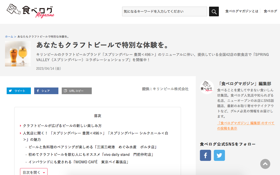
Task: Open the 食べログ header menu link
Action: click(x=270, y=11)
